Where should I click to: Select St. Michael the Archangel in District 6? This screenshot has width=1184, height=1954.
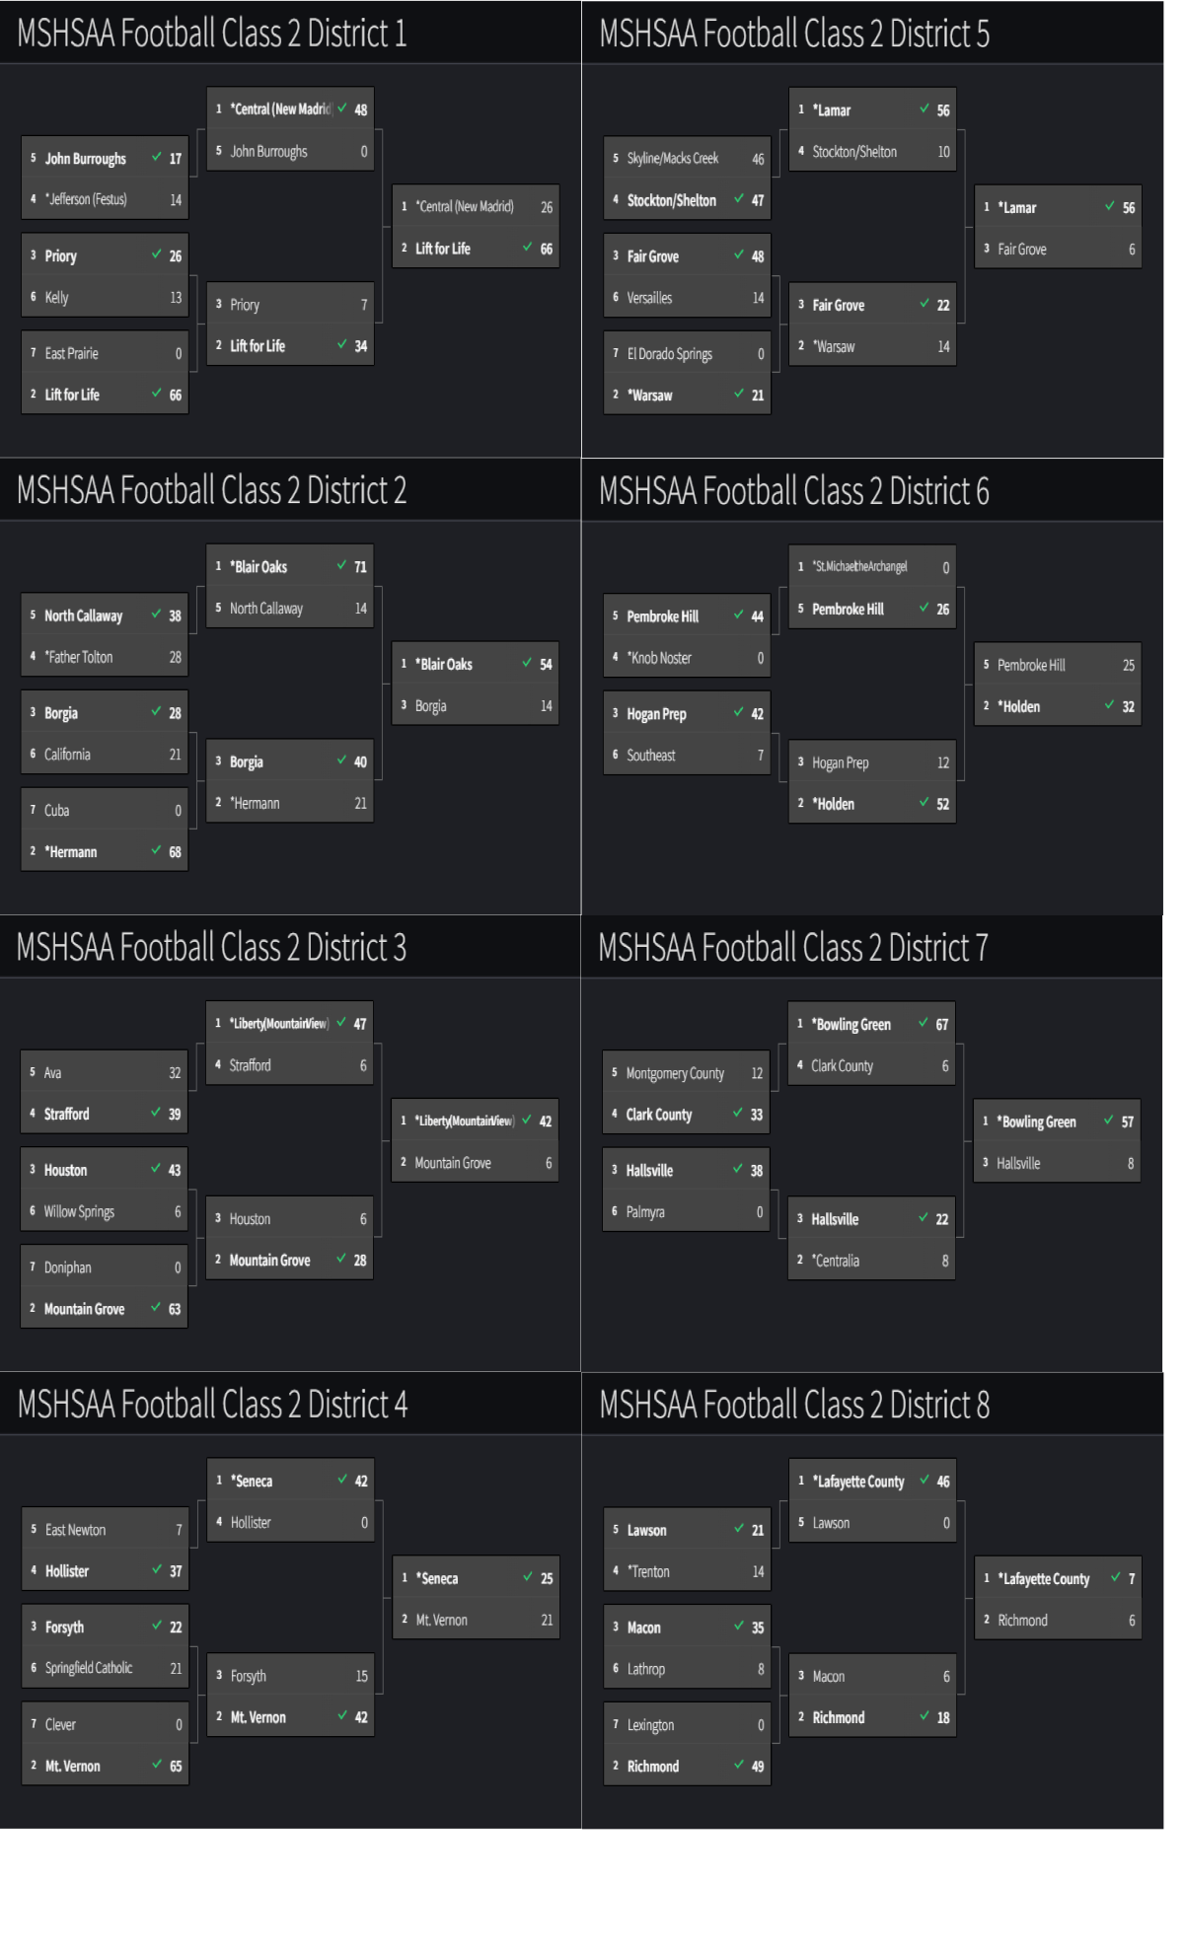tap(872, 567)
